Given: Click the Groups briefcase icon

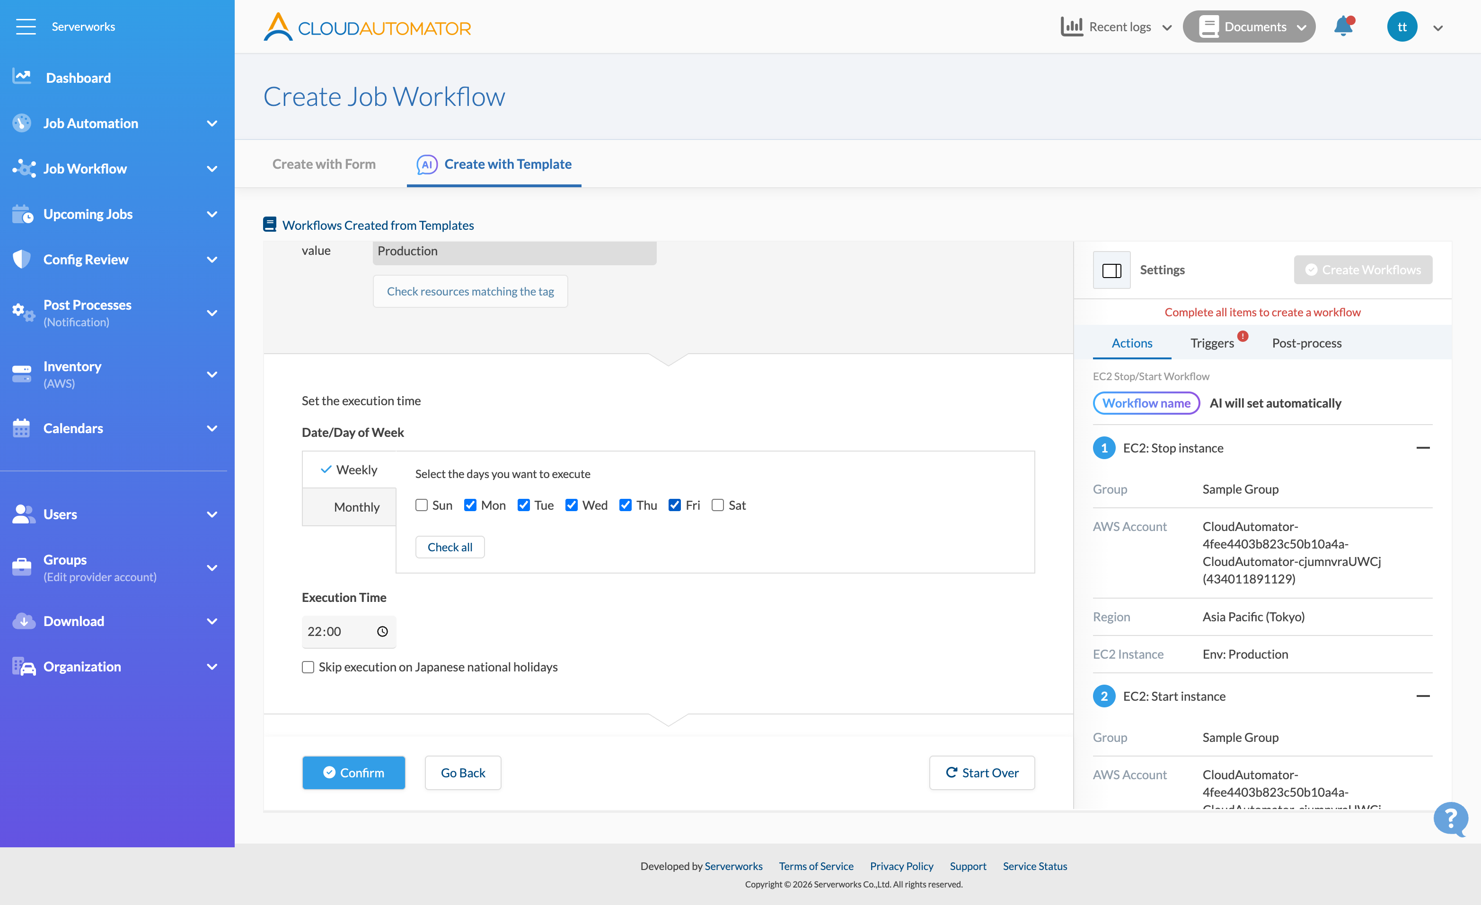Looking at the screenshot, I should point(22,567).
